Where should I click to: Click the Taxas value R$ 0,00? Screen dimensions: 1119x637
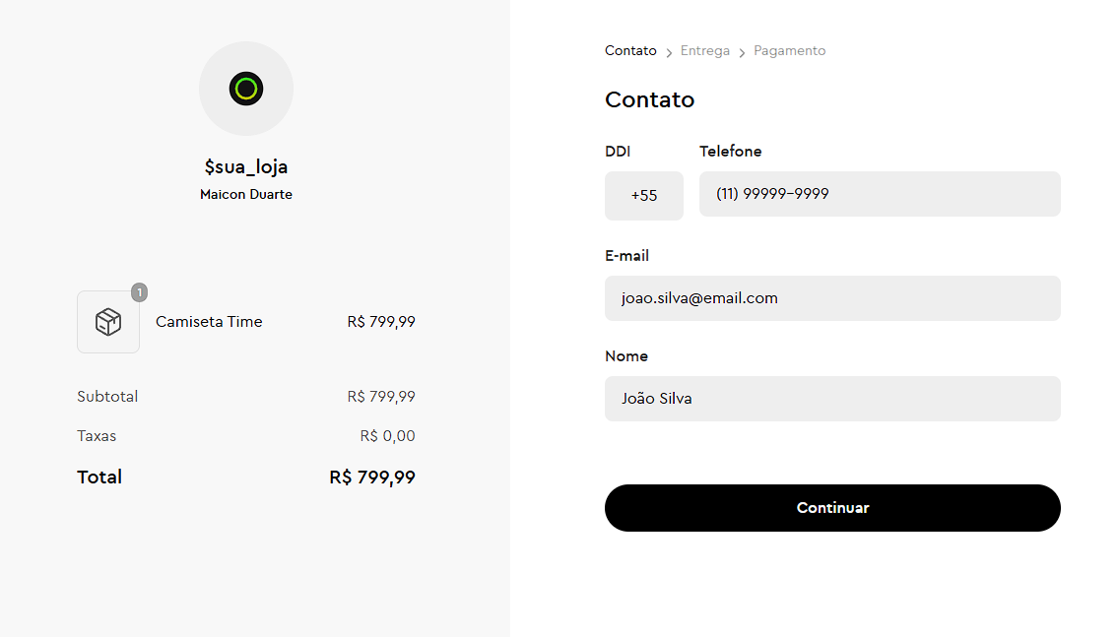tap(387, 436)
